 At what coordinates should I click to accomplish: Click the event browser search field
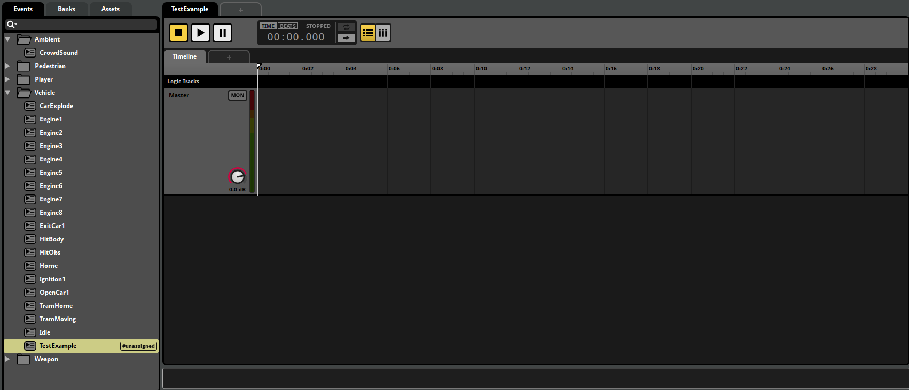[x=81, y=24]
